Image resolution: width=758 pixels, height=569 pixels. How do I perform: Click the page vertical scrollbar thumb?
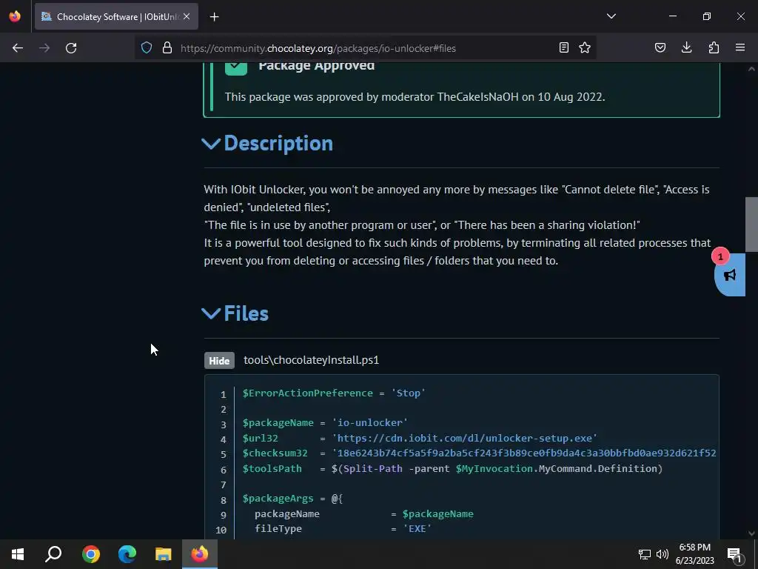point(751,224)
